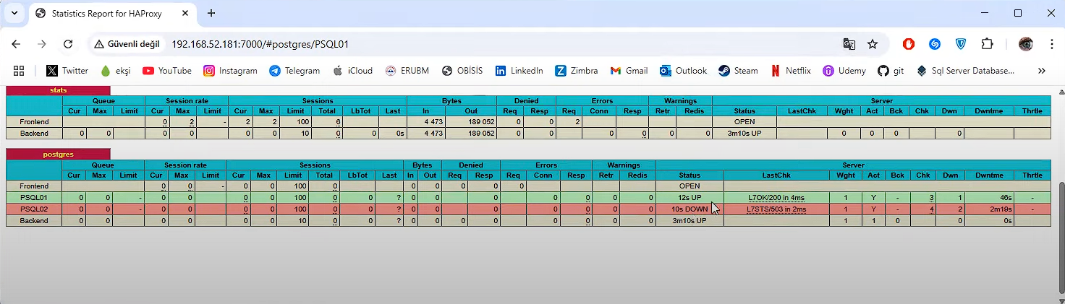This screenshot has height=304, width=1065.
Task: Click the postgres section header
Action: pyautogui.click(x=58, y=154)
